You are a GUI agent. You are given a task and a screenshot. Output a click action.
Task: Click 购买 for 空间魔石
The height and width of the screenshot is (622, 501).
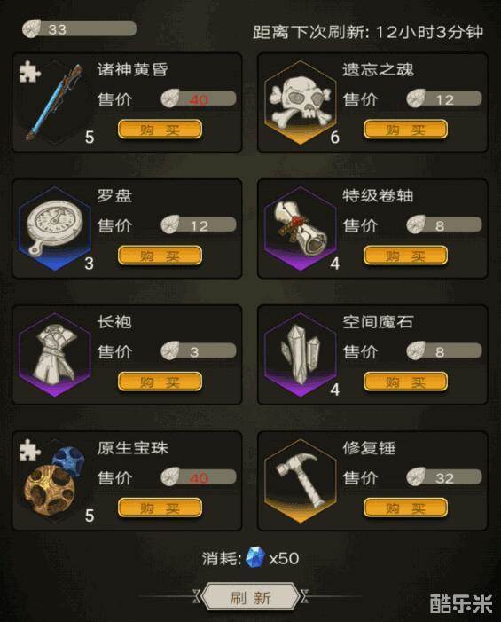pos(405,382)
